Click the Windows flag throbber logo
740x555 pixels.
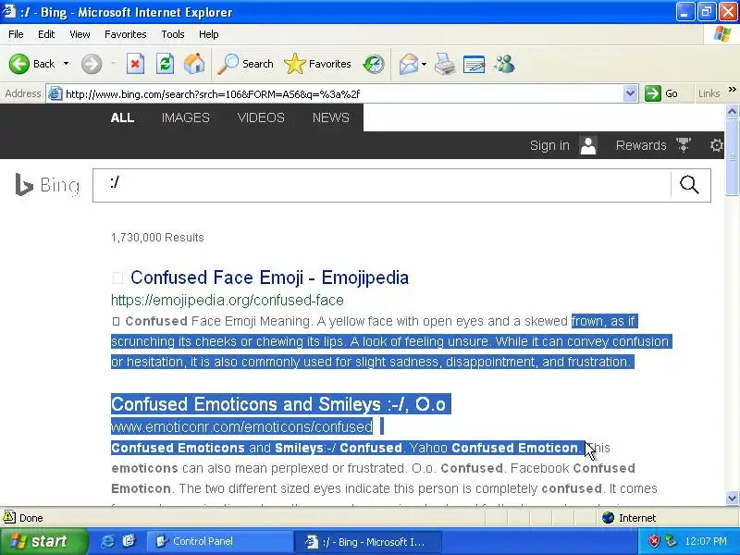721,34
